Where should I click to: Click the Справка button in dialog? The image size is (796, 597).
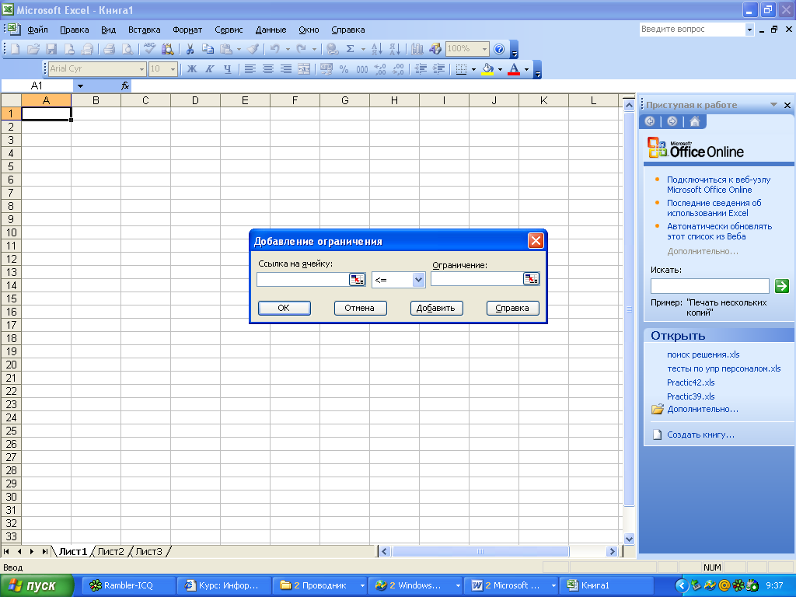[x=512, y=308]
